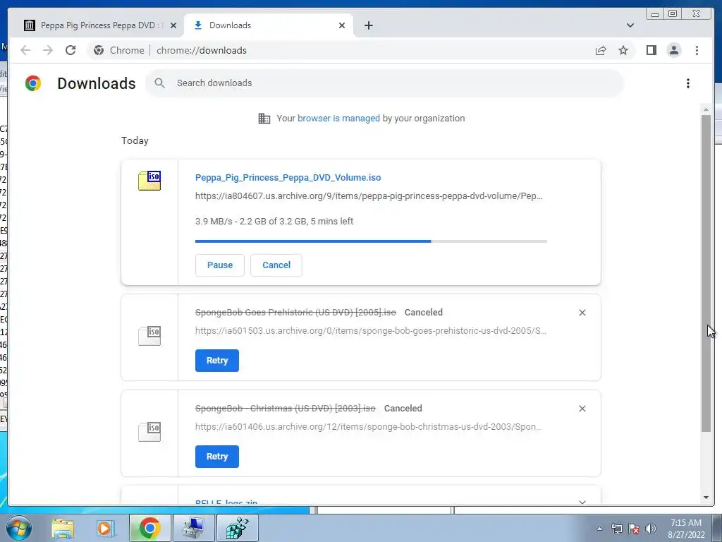Image resolution: width=722 pixels, height=542 pixels.
Task: Click the search magnifier icon in downloads
Action: point(160,83)
